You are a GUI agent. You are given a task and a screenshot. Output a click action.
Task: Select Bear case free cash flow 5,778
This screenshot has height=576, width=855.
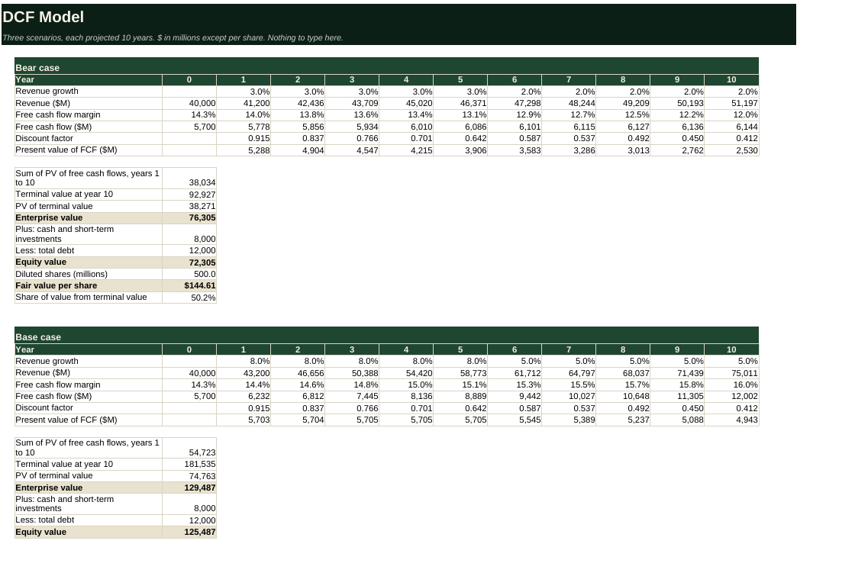point(244,127)
